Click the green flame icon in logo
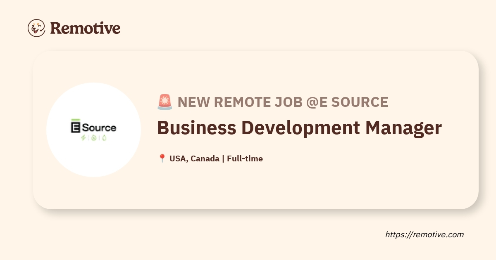This screenshot has height=260, width=496. [93, 138]
